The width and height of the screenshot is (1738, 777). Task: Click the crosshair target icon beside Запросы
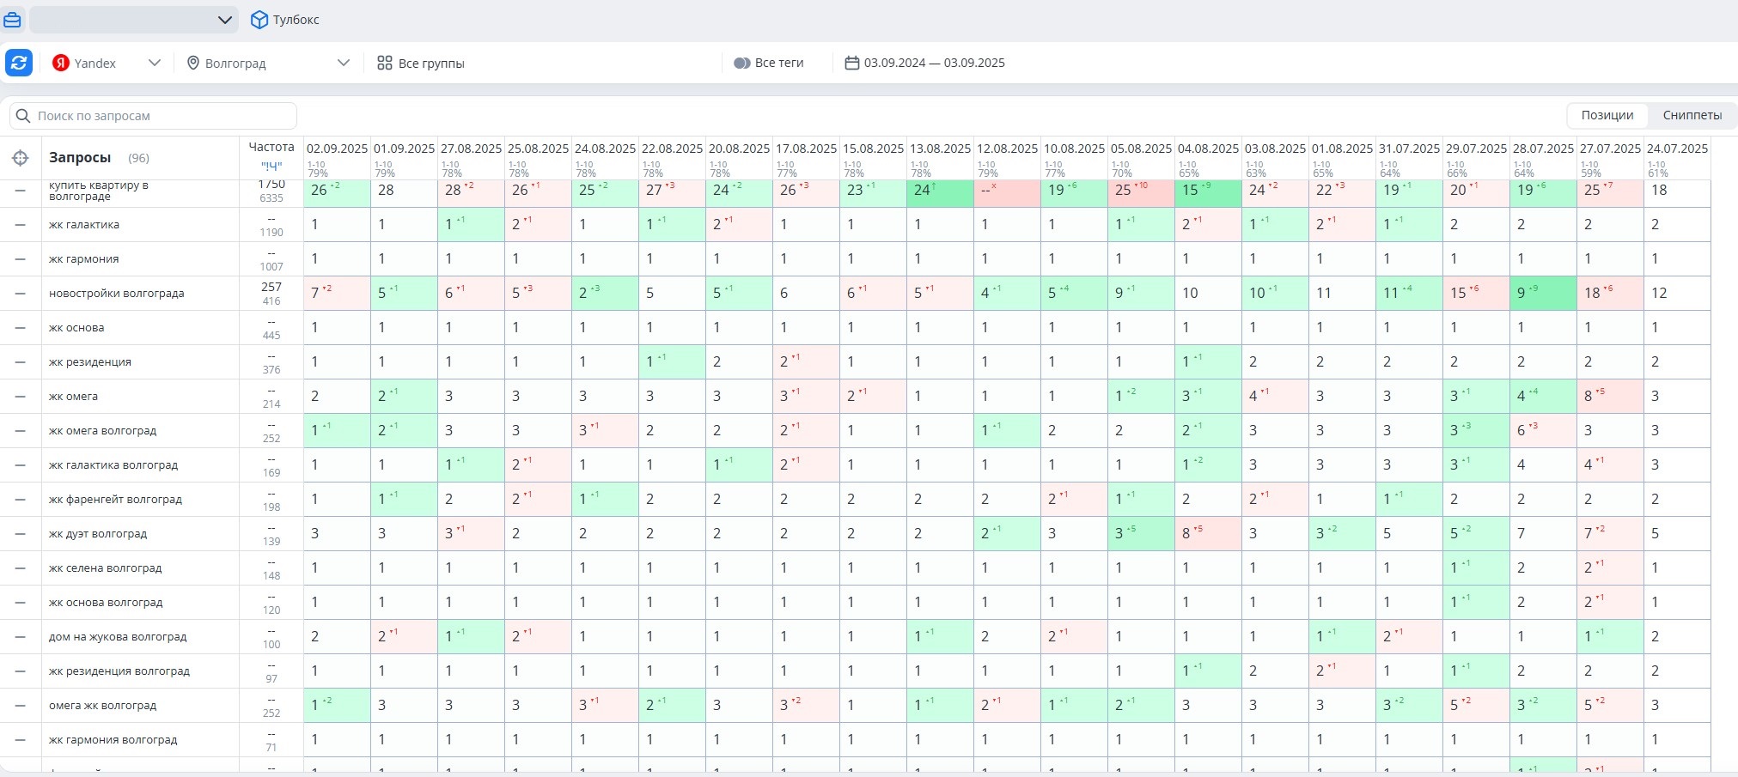tap(21, 158)
